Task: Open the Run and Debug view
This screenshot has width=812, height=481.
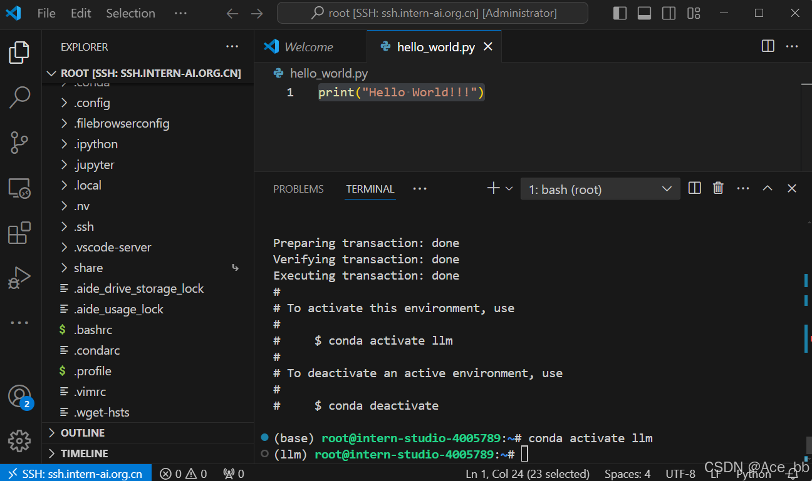Action: coord(19,278)
